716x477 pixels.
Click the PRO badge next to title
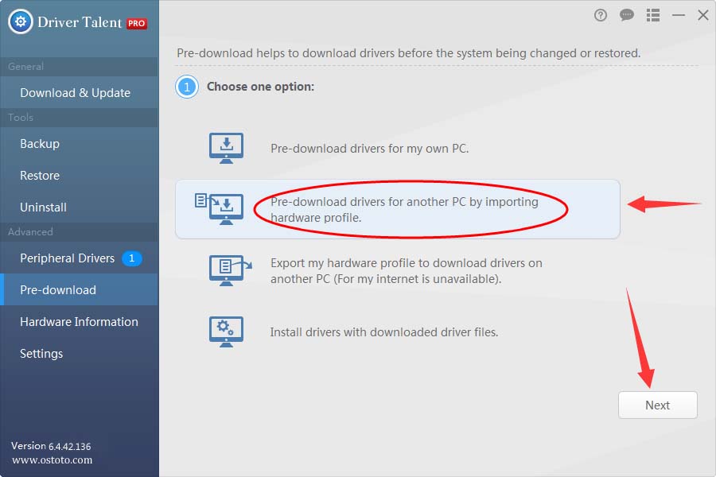coord(137,23)
